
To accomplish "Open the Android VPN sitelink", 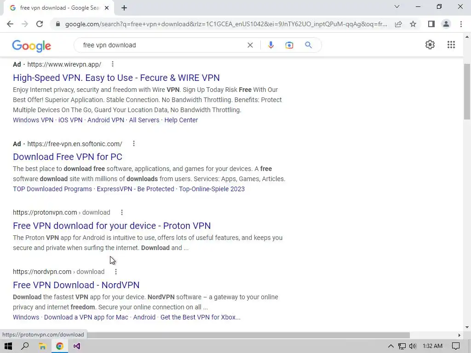I will [x=106, y=120].
